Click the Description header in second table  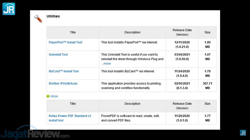[132, 104]
